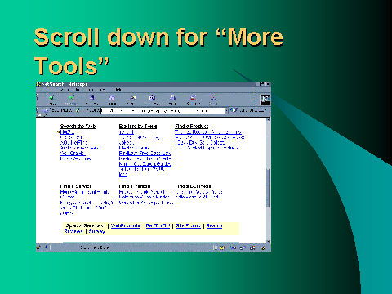Click the Stop loading icon
Screen dimensions: 392x294
click(213, 98)
